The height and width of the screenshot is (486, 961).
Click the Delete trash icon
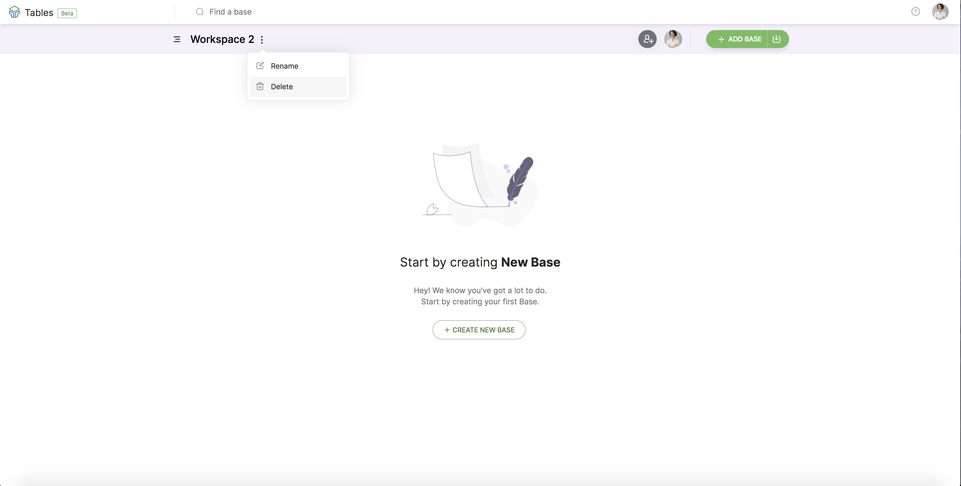coord(260,87)
